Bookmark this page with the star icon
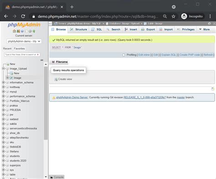The height and width of the screenshot is (179, 216). 173,16
